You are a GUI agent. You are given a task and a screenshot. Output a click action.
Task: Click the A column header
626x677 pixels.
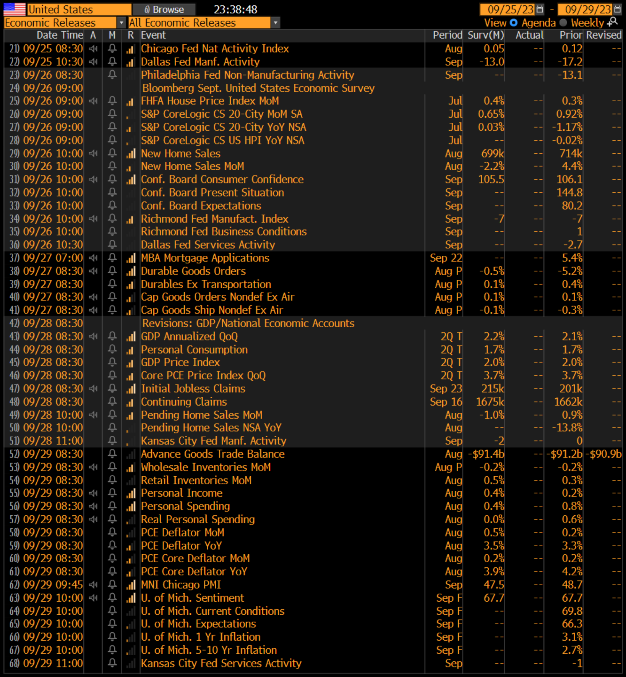click(93, 35)
